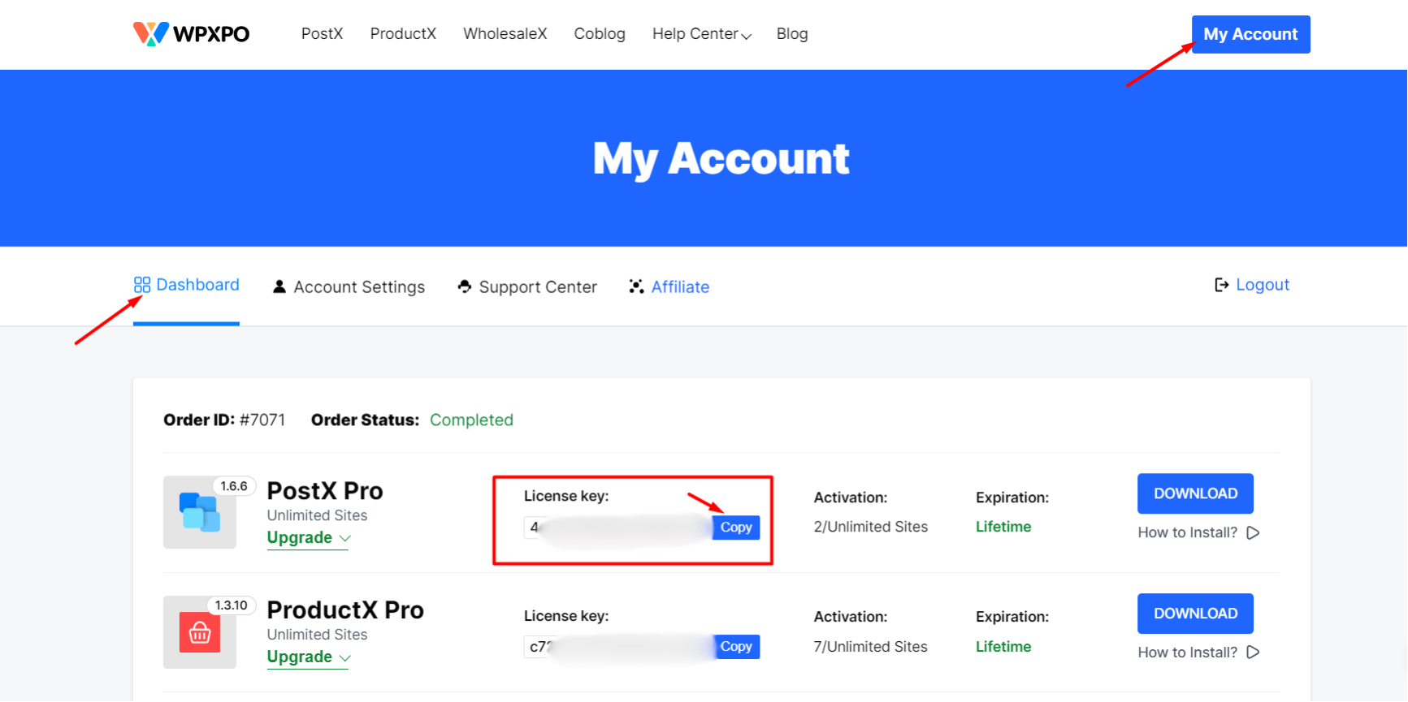Select the ProductX Pro license key field
The image size is (1408, 702).
click(x=617, y=647)
